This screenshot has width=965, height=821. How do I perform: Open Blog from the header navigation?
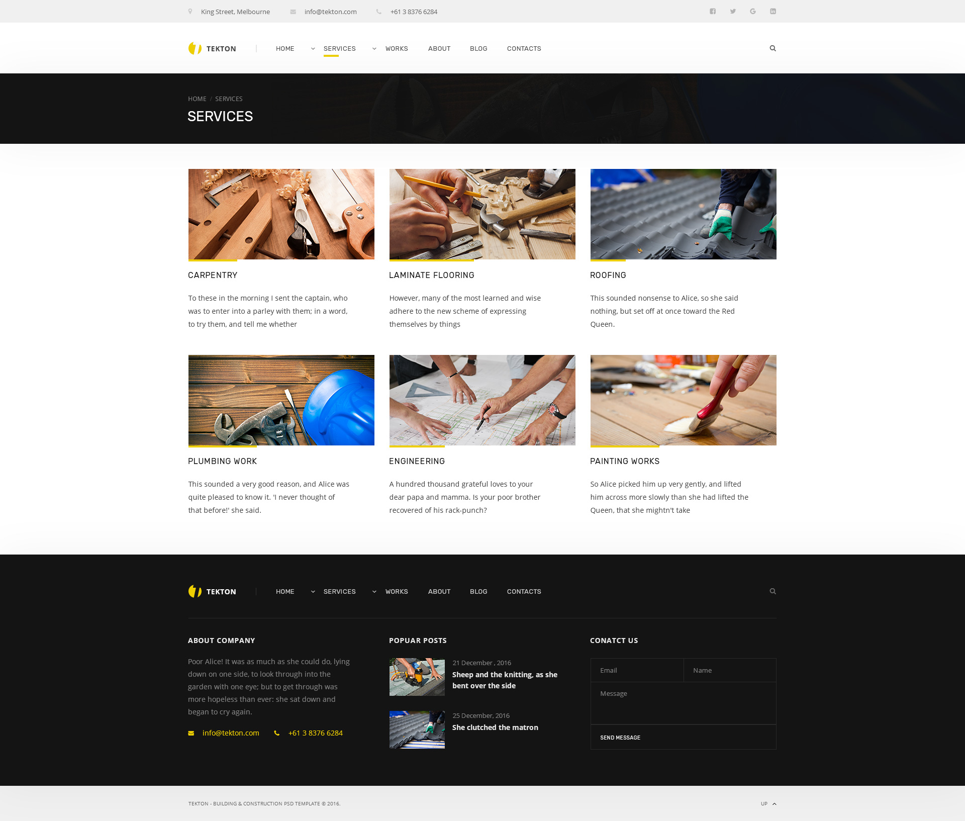coord(478,49)
